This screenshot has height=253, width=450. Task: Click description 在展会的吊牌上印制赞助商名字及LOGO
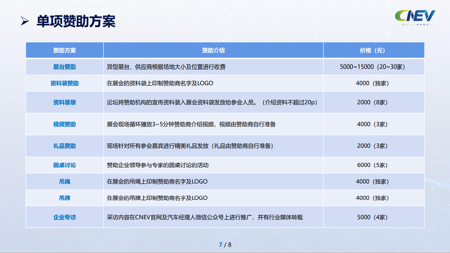pyautogui.click(x=157, y=198)
